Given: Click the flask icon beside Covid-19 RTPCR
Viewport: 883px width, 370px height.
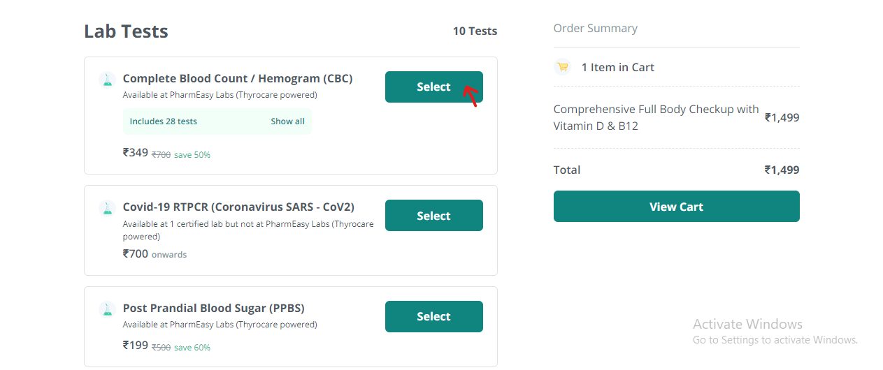Looking at the screenshot, I should click(107, 207).
